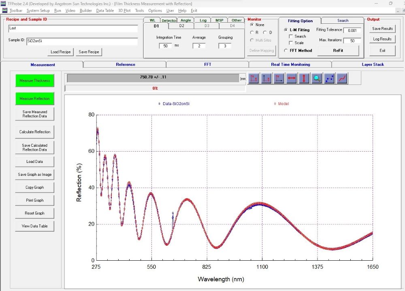Enable the Search checkbox under L-M Fitting
The width and height of the screenshot is (405, 291).
pyautogui.click(x=291, y=36)
